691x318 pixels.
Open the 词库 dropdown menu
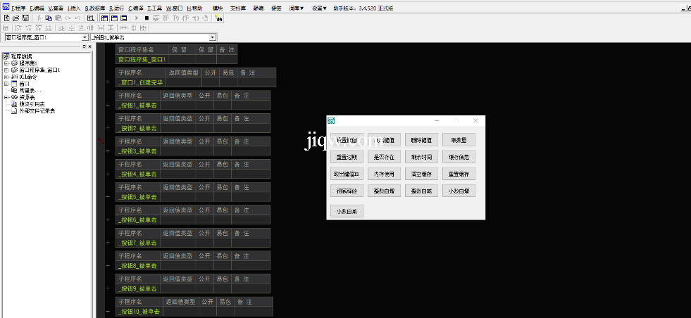[x=297, y=8]
